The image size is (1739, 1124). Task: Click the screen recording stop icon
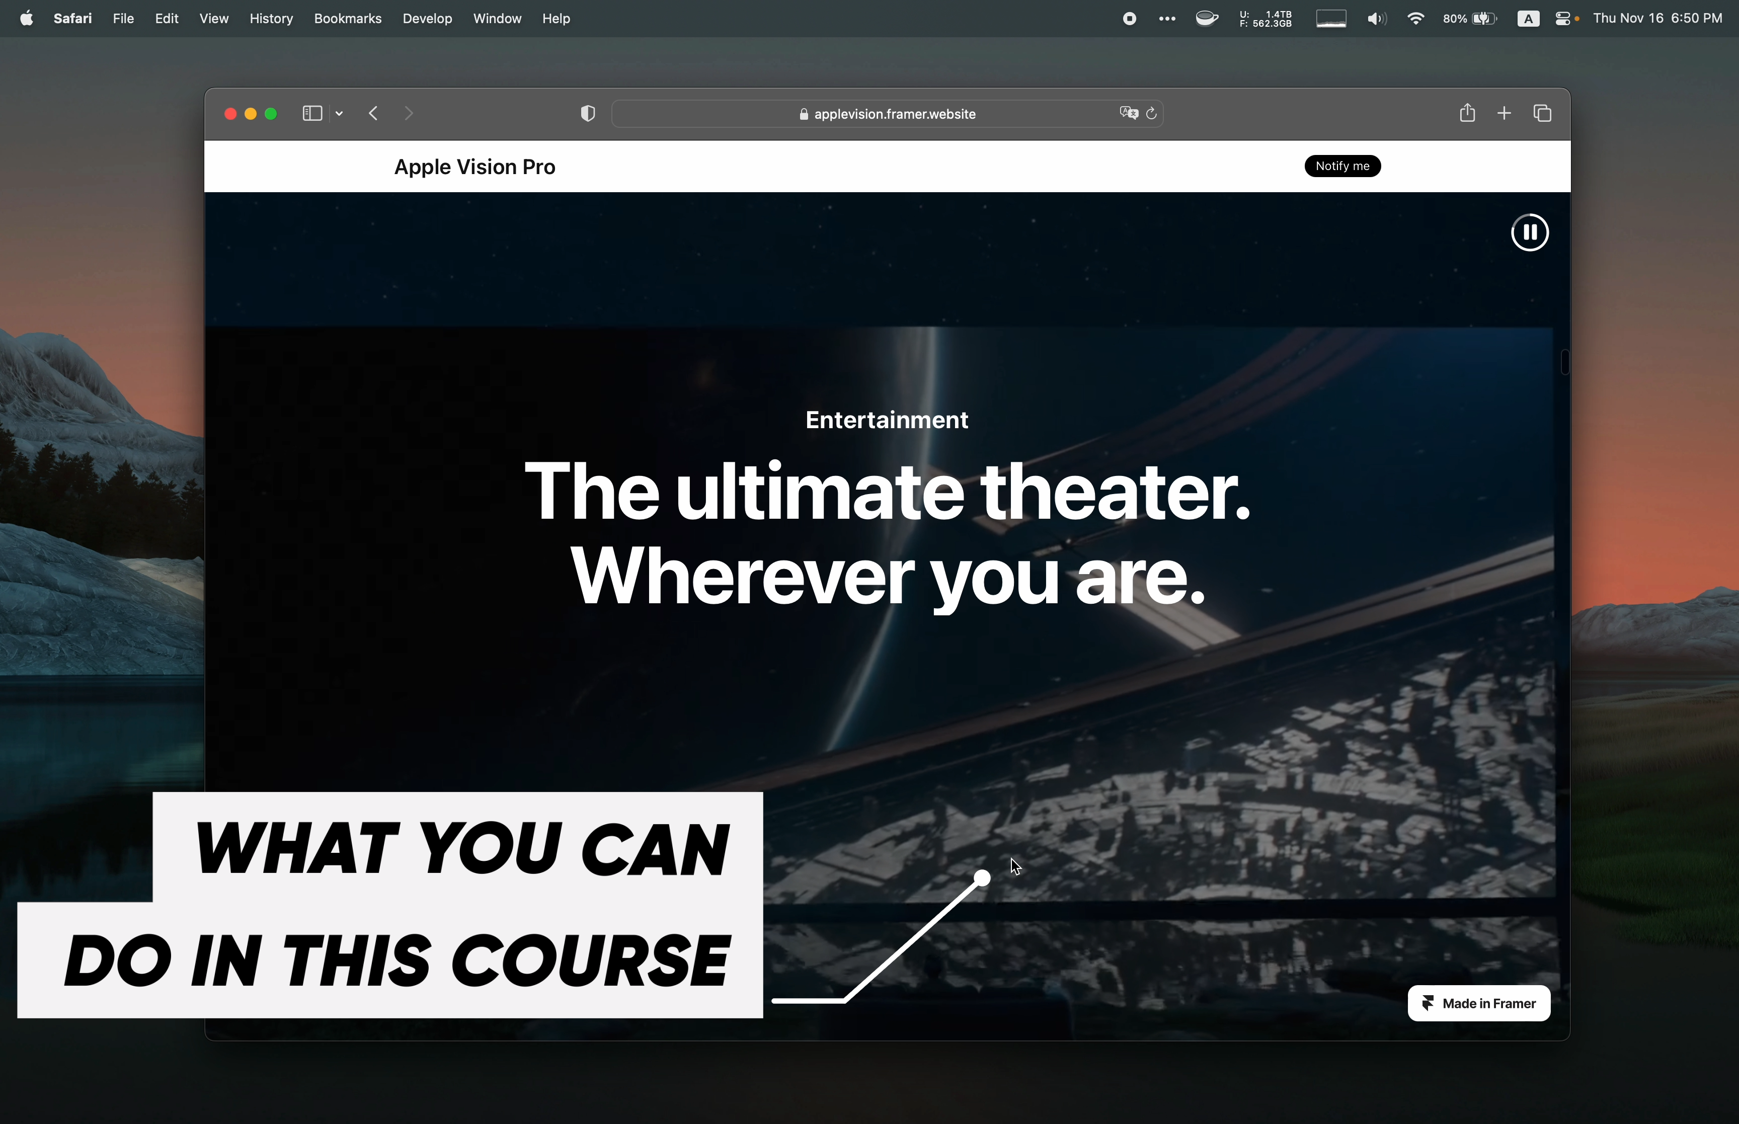[1129, 19]
